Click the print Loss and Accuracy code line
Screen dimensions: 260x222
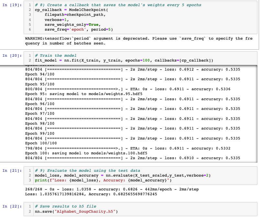click(103, 180)
